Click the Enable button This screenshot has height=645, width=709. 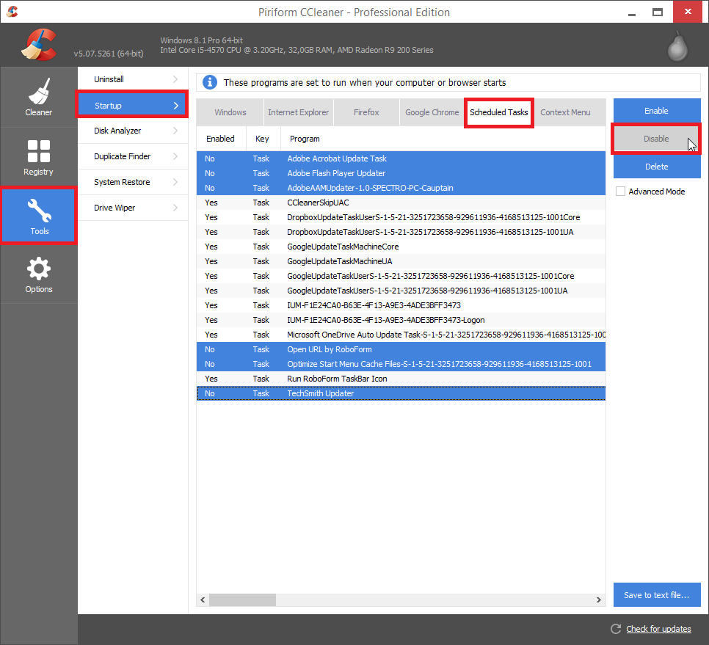(x=657, y=111)
